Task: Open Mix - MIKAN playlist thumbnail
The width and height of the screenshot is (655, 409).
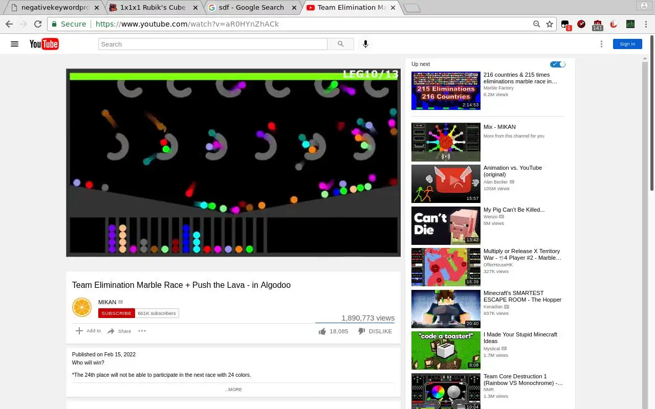Action: tap(446, 142)
